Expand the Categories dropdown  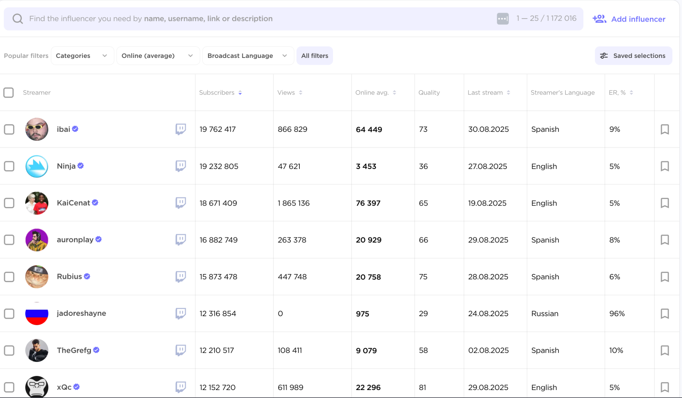click(x=82, y=56)
